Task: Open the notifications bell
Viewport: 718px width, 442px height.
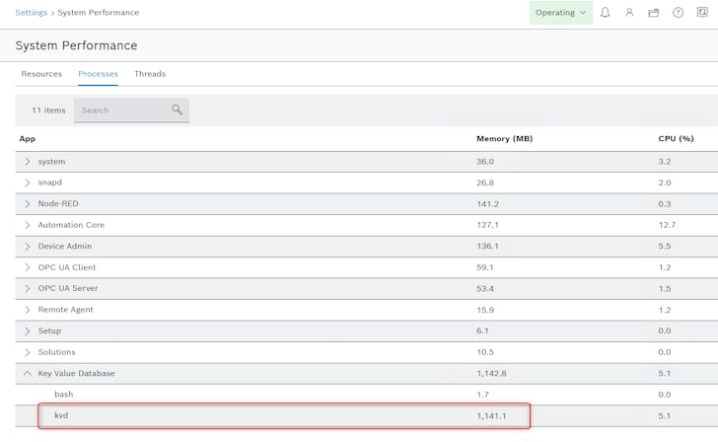Action: click(606, 13)
